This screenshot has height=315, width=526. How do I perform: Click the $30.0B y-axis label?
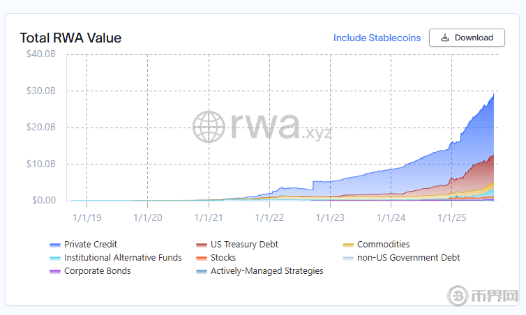(42, 91)
